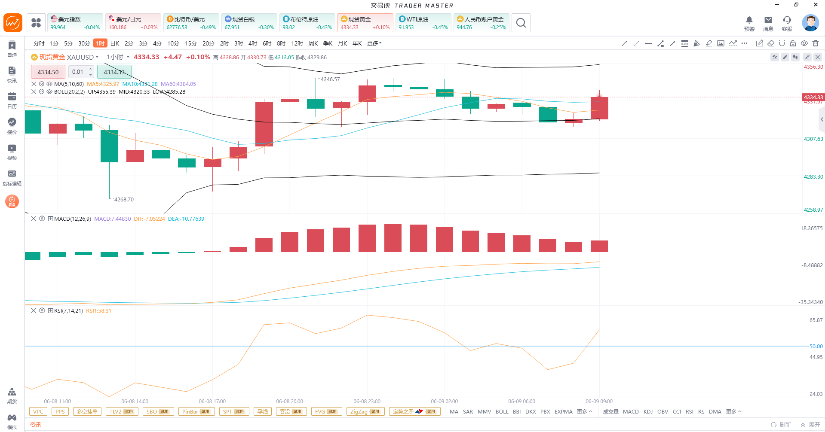The image size is (825, 432).
Task: Toggle drawings visibility eye in toolbar
Action: tap(804, 43)
